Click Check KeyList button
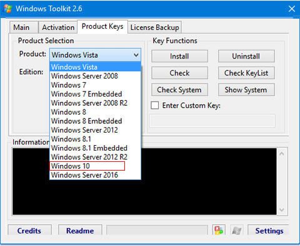The image size is (300, 246). click(246, 73)
